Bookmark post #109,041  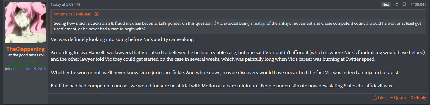pos(404,5)
